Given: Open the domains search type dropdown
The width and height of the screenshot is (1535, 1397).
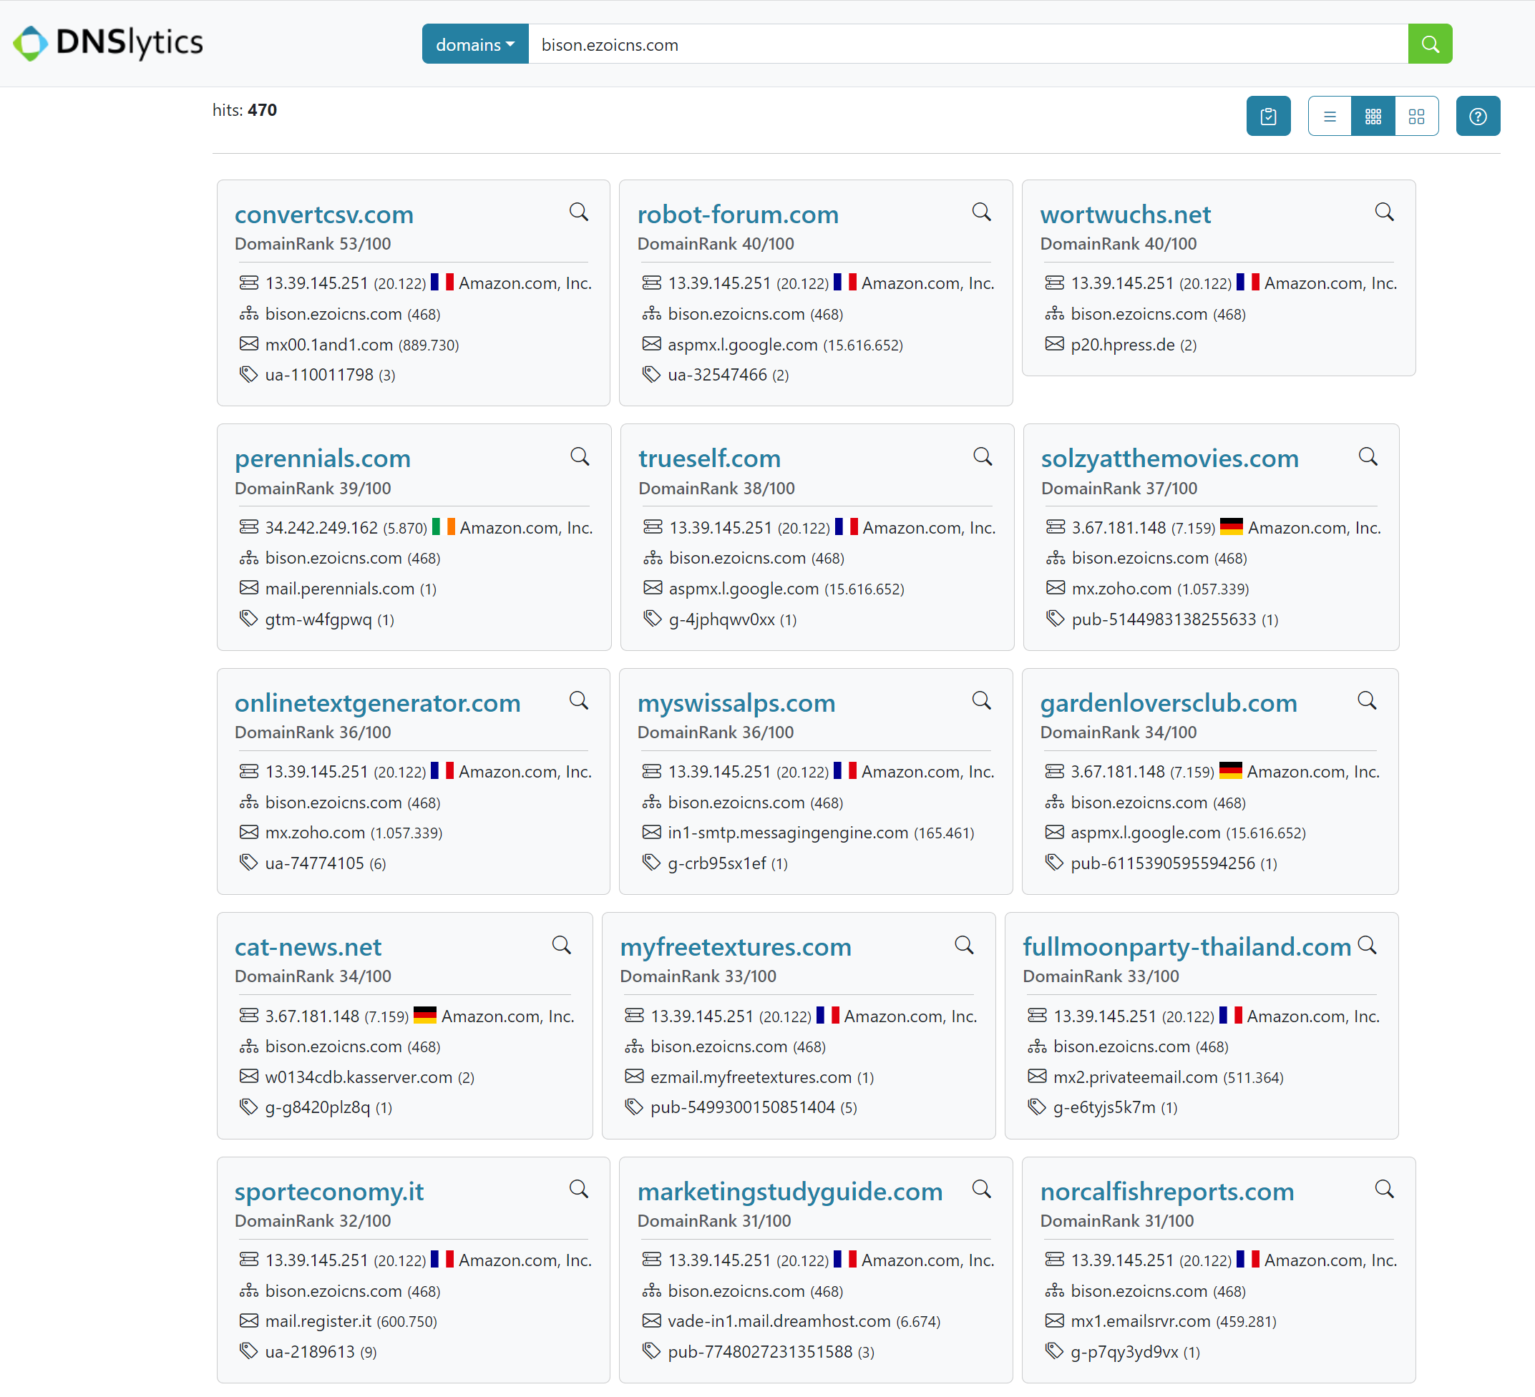Looking at the screenshot, I should pyautogui.click(x=475, y=44).
